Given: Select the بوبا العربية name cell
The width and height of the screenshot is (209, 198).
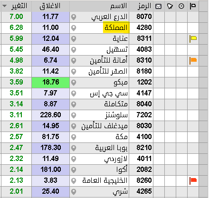Looking at the screenshot, I should point(99,148).
